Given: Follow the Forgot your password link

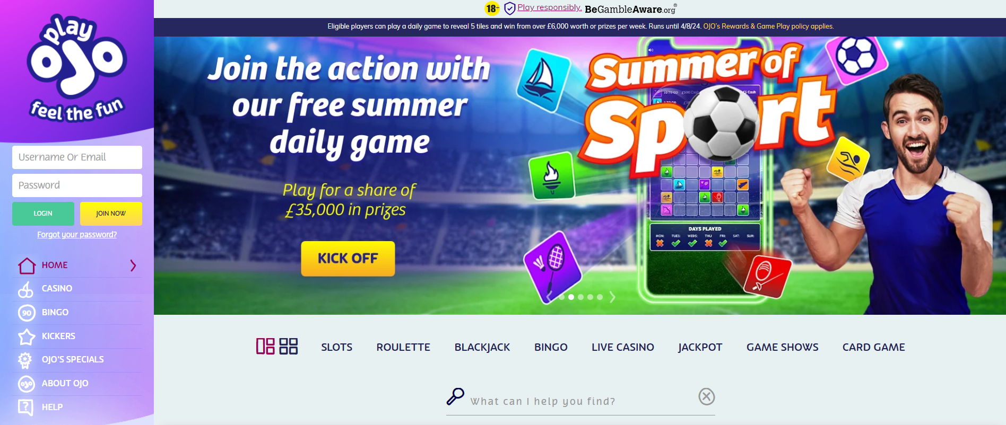Looking at the screenshot, I should 77,235.
